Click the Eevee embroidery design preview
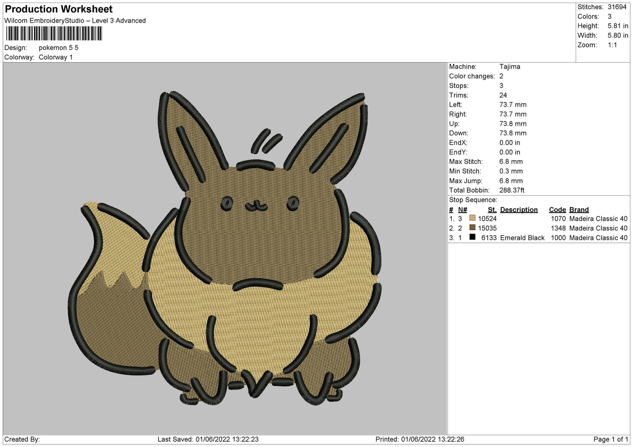Viewport: 633px width, 447px height. point(225,249)
